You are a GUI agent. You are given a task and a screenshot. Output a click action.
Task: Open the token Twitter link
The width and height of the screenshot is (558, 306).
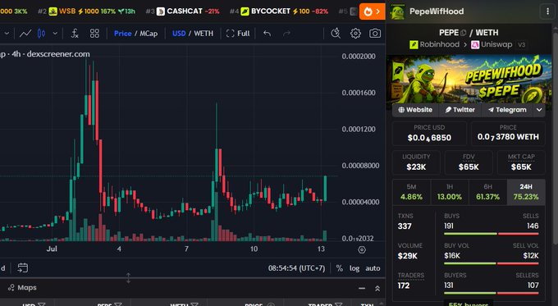click(460, 110)
